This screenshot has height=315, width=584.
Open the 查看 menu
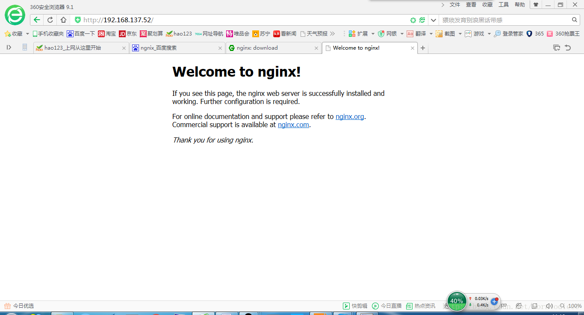[x=471, y=5]
